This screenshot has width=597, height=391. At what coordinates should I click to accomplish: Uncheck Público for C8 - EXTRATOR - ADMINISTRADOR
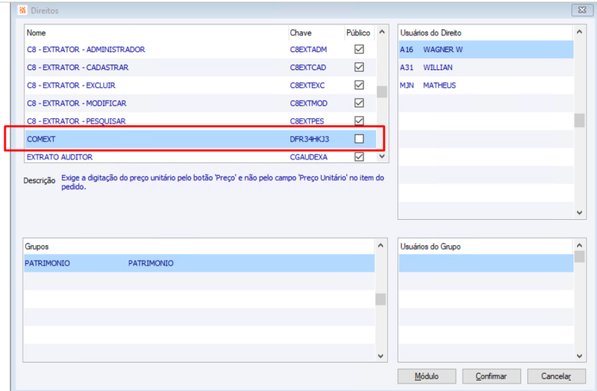(x=359, y=49)
